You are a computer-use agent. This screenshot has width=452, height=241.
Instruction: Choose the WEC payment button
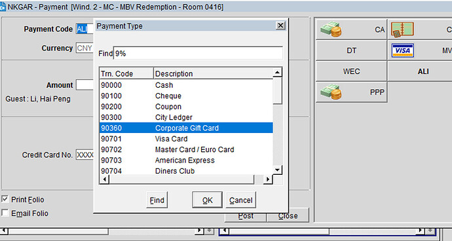click(x=351, y=71)
